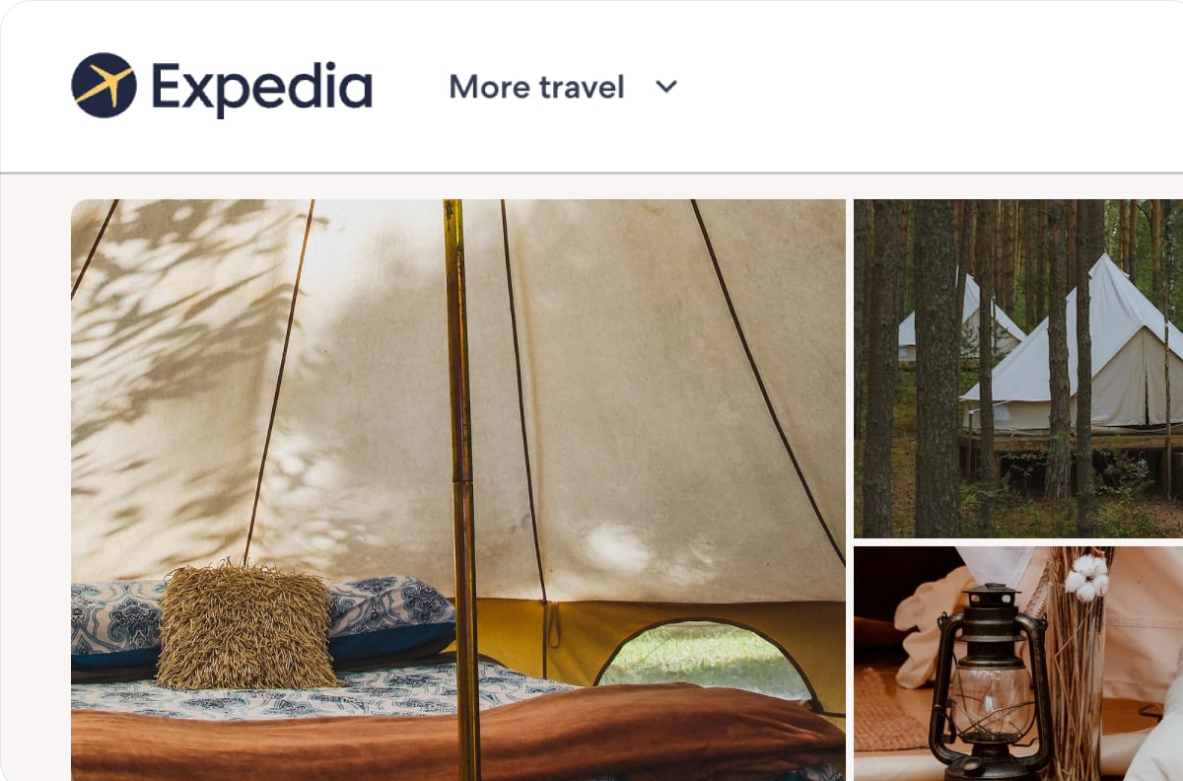Select the More travel text label
The height and width of the screenshot is (781, 1183).
pos(536,87)
